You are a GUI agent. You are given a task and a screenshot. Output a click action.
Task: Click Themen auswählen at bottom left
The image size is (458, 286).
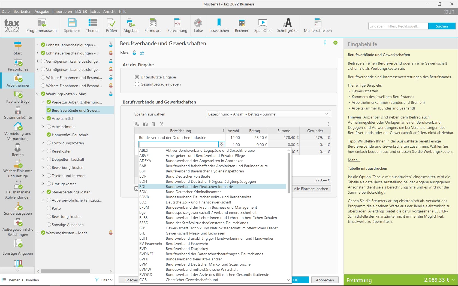coord(20,280)
